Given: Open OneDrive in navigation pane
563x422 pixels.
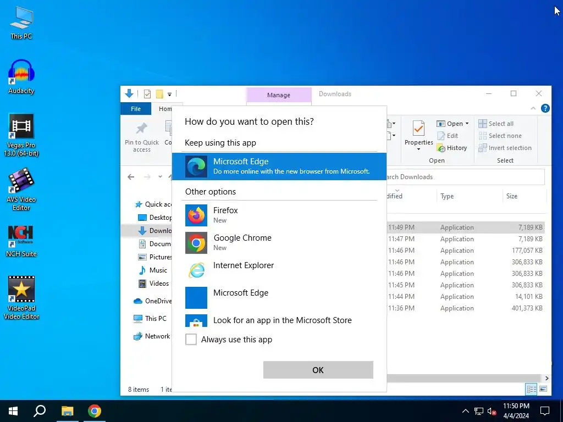Looking at the screenshot, I should pos(153,301).
